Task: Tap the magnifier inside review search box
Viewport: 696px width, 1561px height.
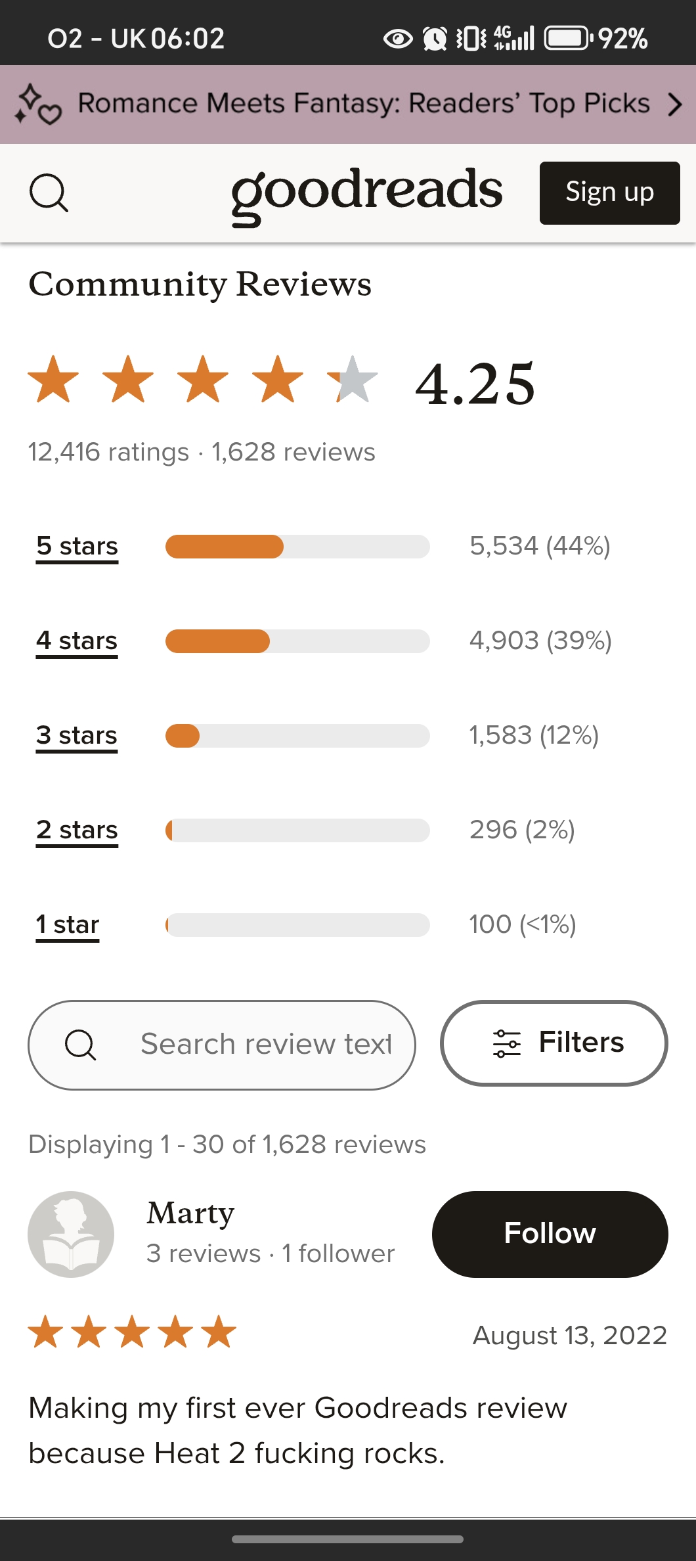Action: [x=81, y=1045]
